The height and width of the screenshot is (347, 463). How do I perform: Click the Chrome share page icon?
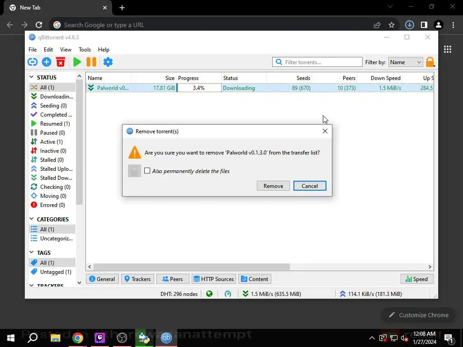377,25
